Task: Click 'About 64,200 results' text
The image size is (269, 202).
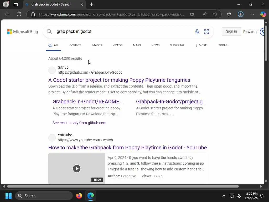Action: 65,58
